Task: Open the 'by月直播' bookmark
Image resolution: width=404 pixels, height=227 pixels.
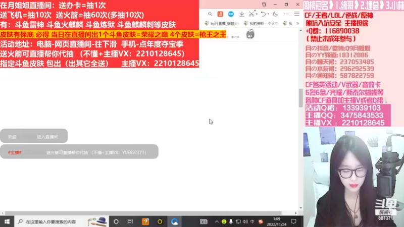Action: (222, 23)
